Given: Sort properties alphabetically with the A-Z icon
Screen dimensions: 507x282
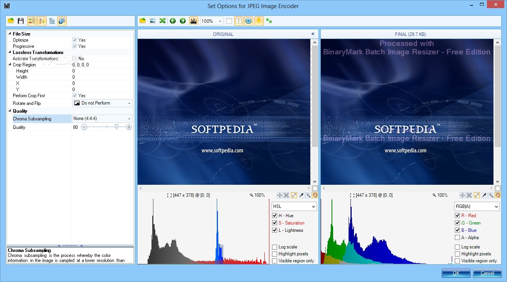Looking at the screenshot, I should pyautogui.click(x=42, y=21).
